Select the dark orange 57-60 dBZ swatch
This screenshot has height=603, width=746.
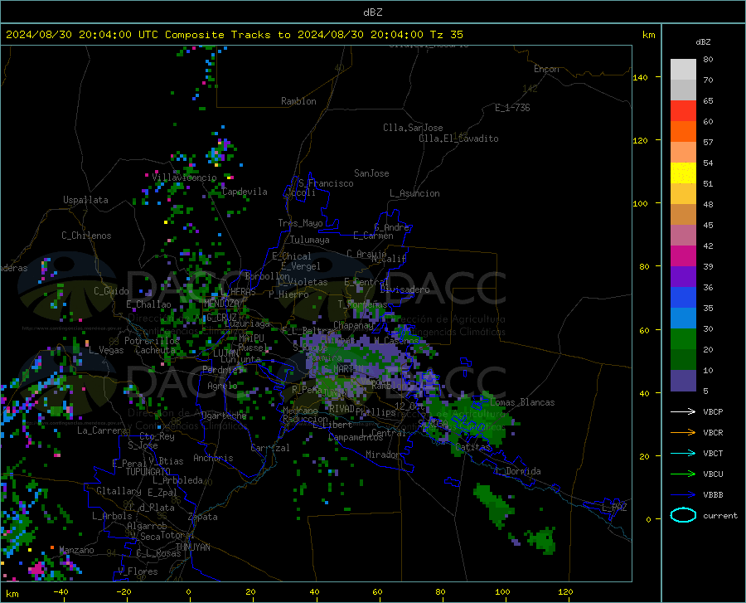point(683,132)
